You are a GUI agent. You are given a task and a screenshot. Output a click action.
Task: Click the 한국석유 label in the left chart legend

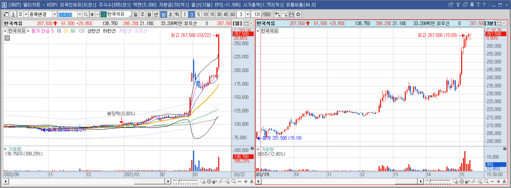[x=17, y=31]
